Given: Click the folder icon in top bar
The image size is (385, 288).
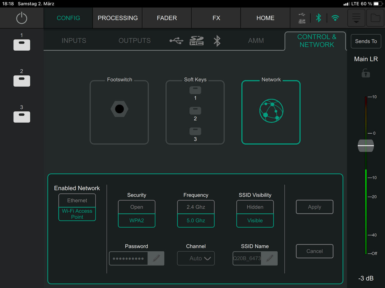Looking at the screenshot, I should click(x=375, y=18).
